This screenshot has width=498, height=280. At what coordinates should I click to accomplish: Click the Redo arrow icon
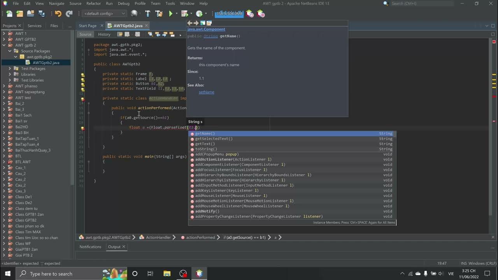(69, 14)
